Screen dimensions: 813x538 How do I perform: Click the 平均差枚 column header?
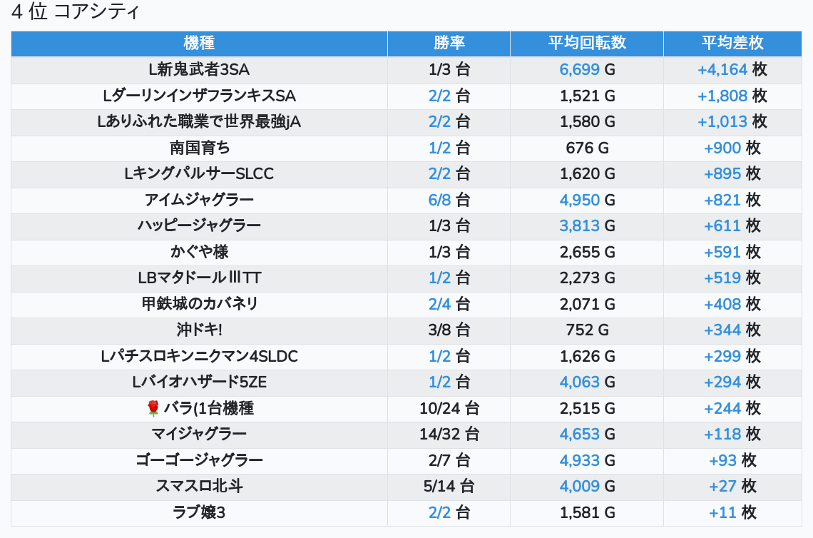tap(732, 43)
